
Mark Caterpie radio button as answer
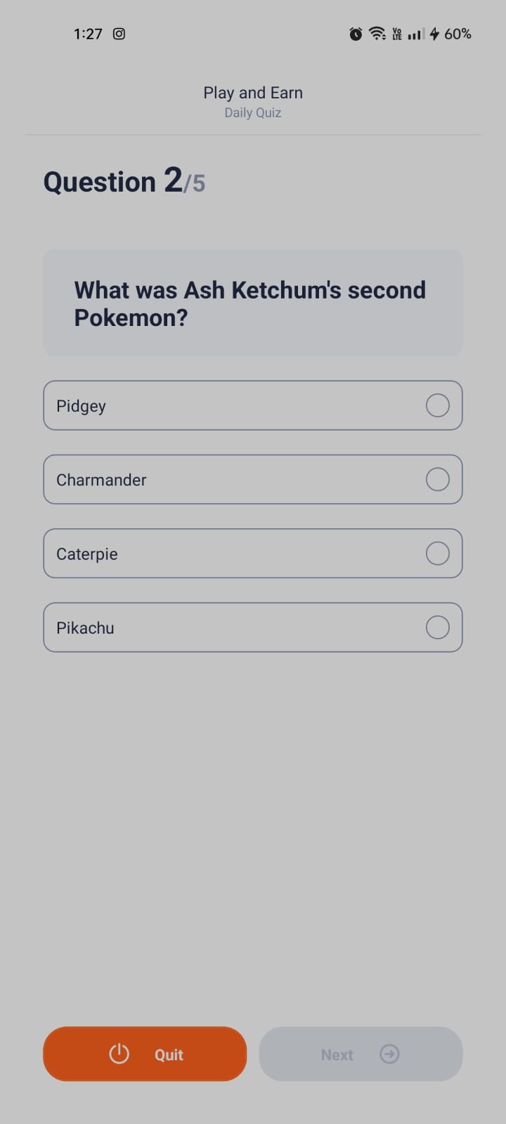pyautogui.click(x=437, y=554)
